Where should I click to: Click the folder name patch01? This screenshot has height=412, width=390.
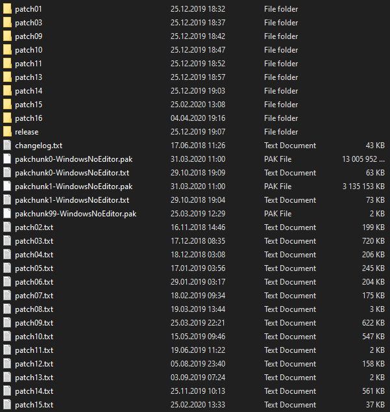[29, 9]
